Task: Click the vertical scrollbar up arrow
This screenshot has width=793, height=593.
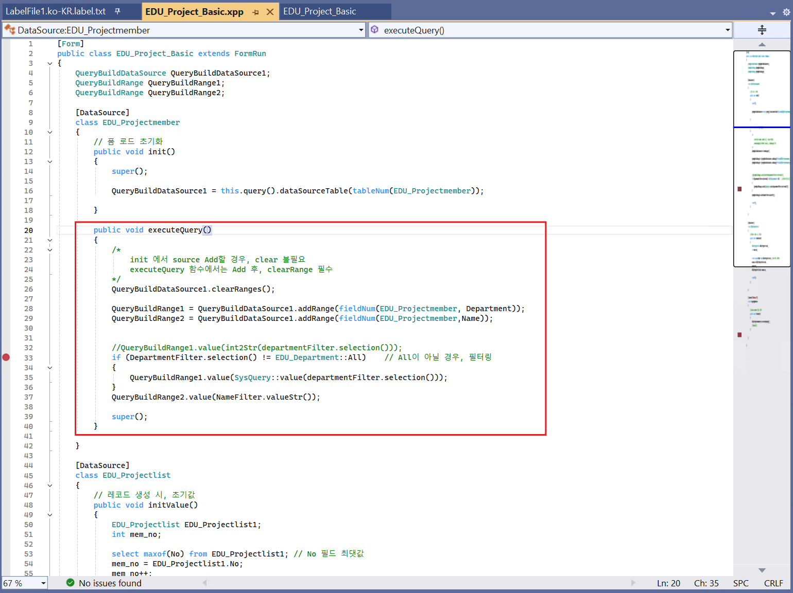Action: 762,45
